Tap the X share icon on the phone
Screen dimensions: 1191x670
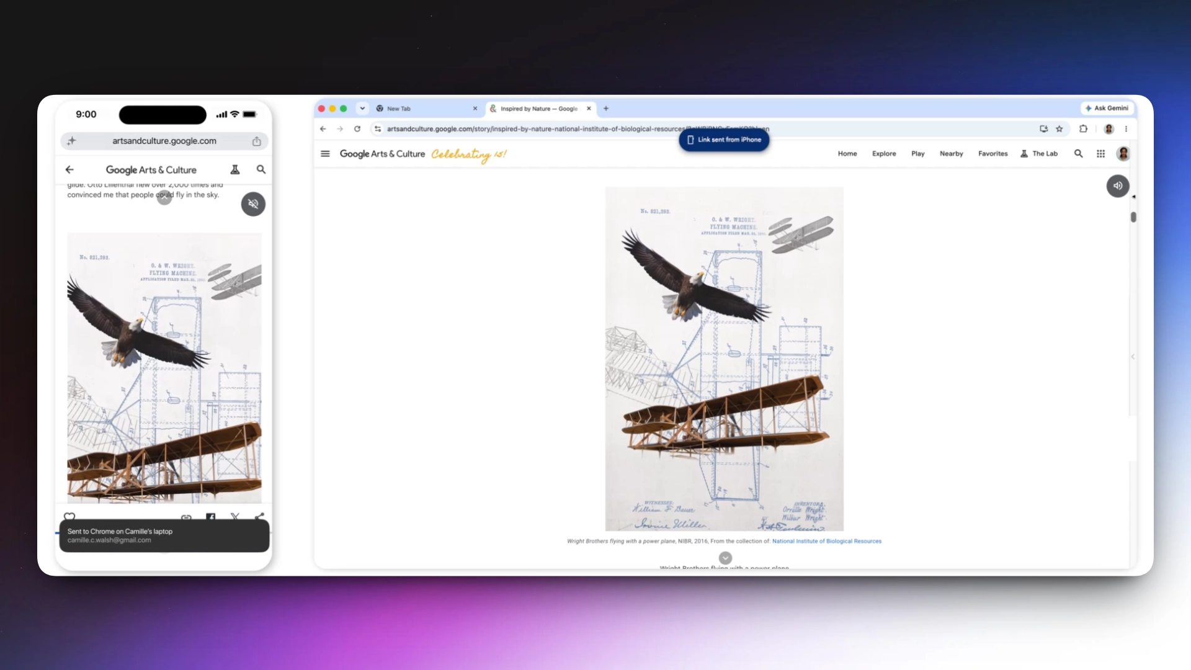point(235,516)
